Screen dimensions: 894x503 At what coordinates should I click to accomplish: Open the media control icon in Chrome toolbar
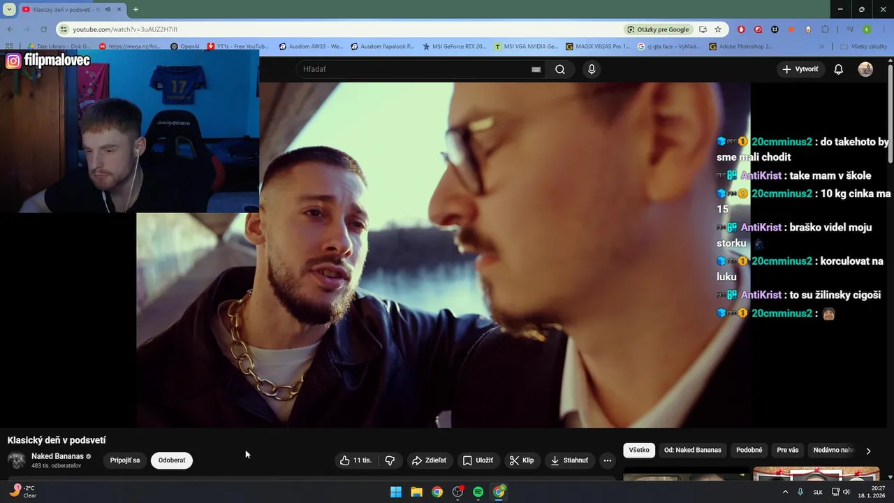point(850,29)
